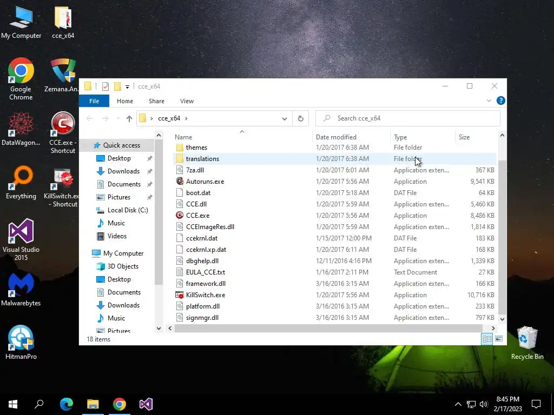Open taskbar search magnifier
Viewport: 554px width, 415px height.
click(39, 404)
